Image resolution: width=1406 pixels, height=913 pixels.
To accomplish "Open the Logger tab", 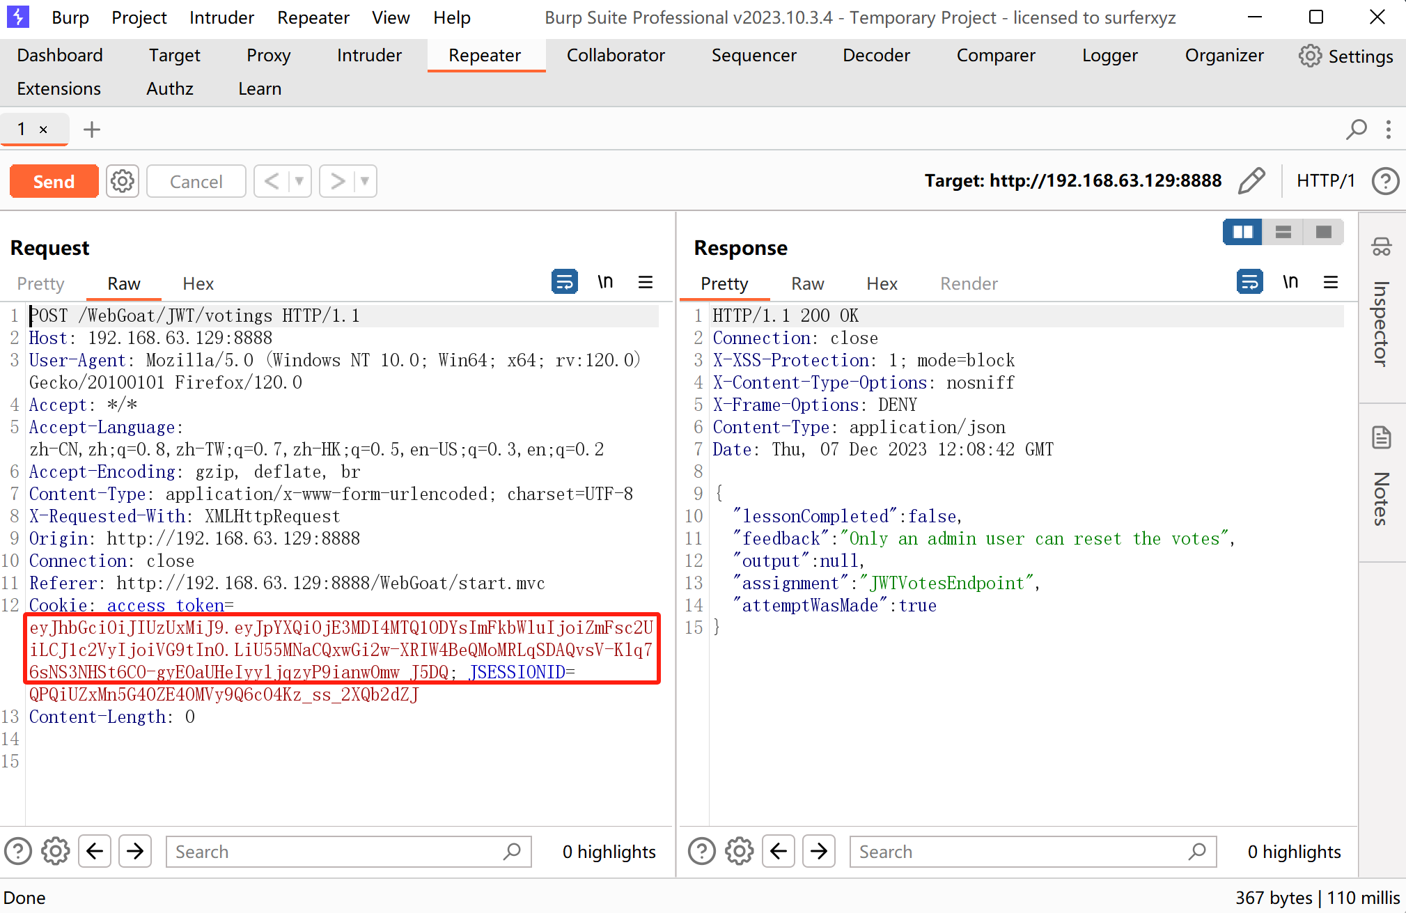I will coord(1110,55).
